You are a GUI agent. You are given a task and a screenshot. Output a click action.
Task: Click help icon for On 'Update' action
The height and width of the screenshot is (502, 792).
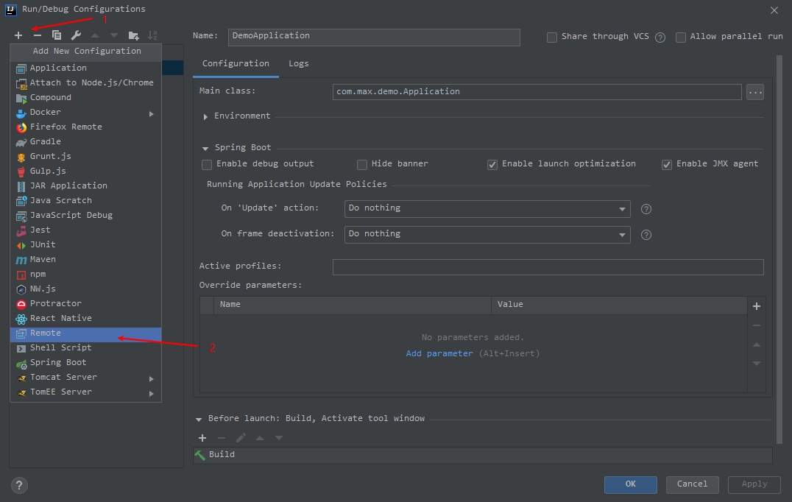click(646, 209)
